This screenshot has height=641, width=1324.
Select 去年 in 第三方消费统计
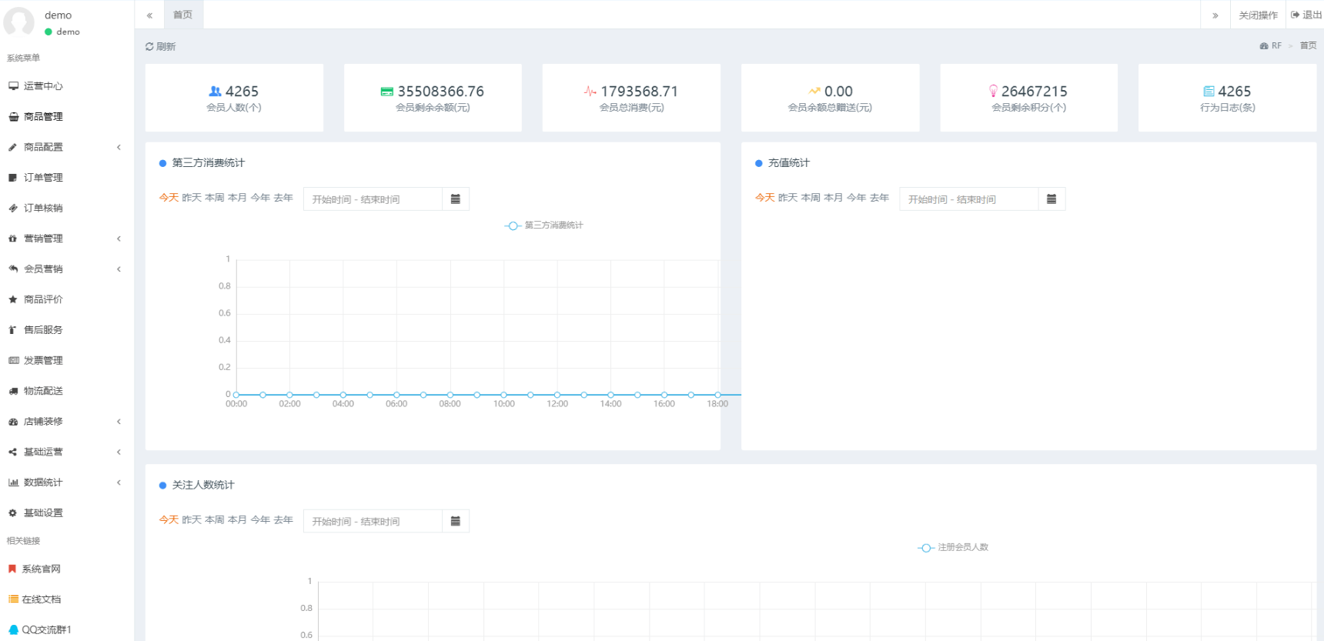click(283, 198)
